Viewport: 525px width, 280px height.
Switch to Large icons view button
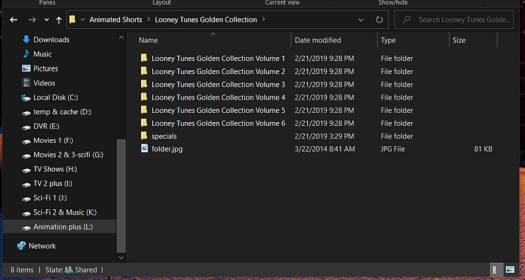click(510, 270)
